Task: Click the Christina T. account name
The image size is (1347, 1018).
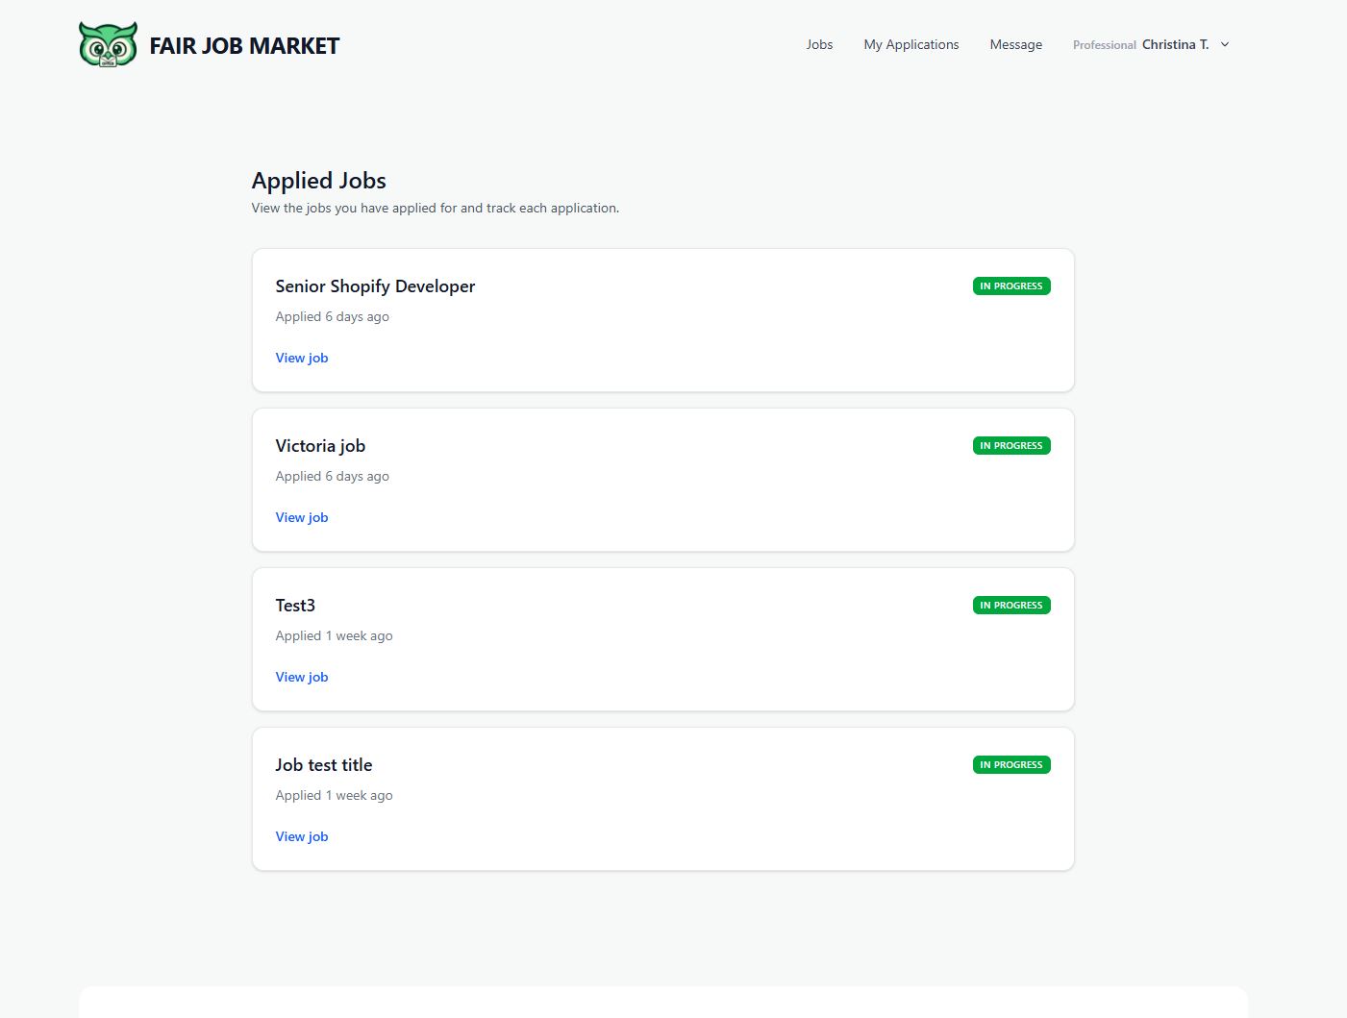Action: click(1175, 44)
